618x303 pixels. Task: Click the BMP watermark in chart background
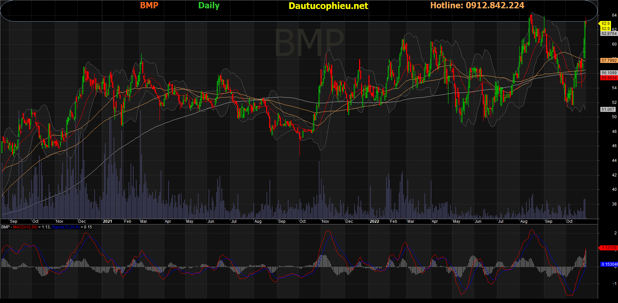pos(309,43)
